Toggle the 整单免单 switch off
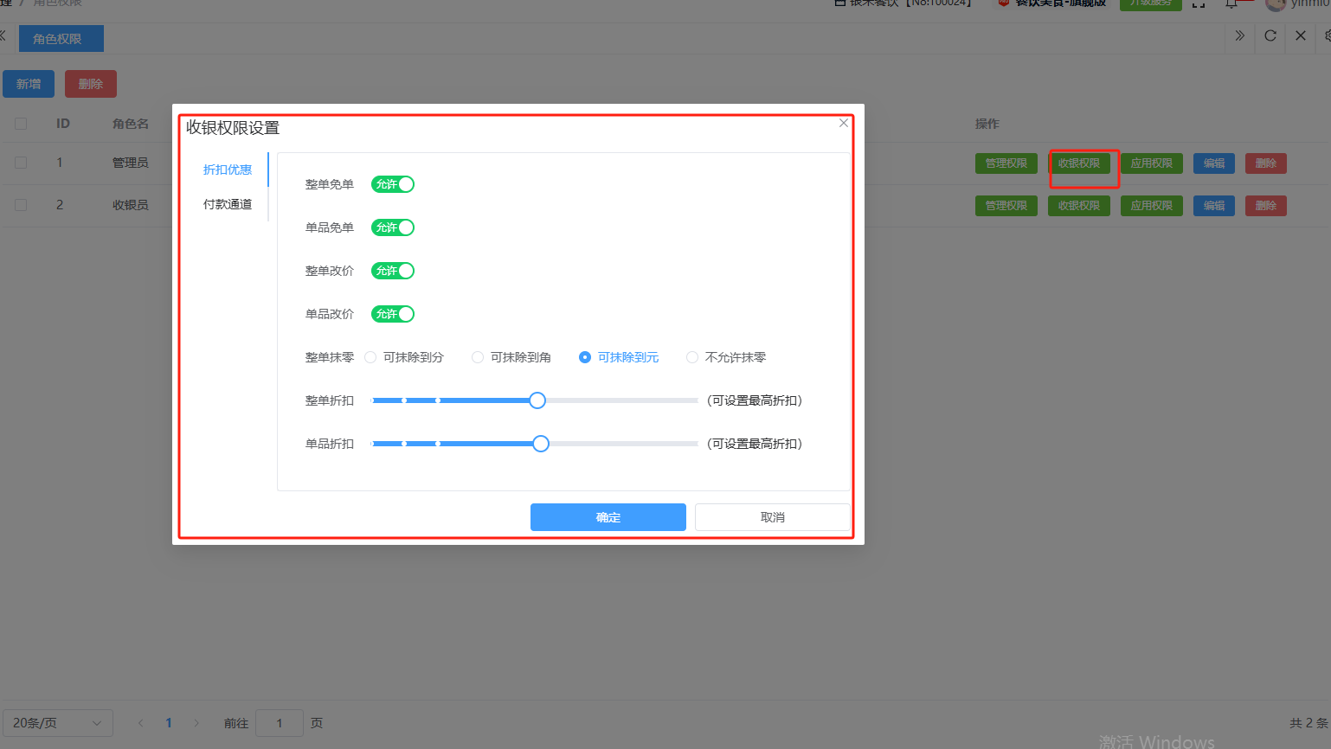The height and width of the screenshot is (749, 1331). point(393,184)
